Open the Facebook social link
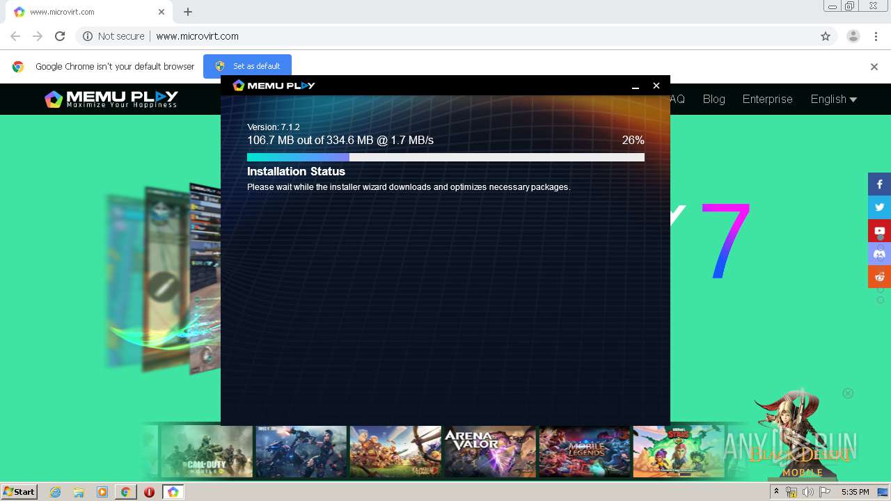The height and width of the screenshot is (501, 891). [879, 184]
